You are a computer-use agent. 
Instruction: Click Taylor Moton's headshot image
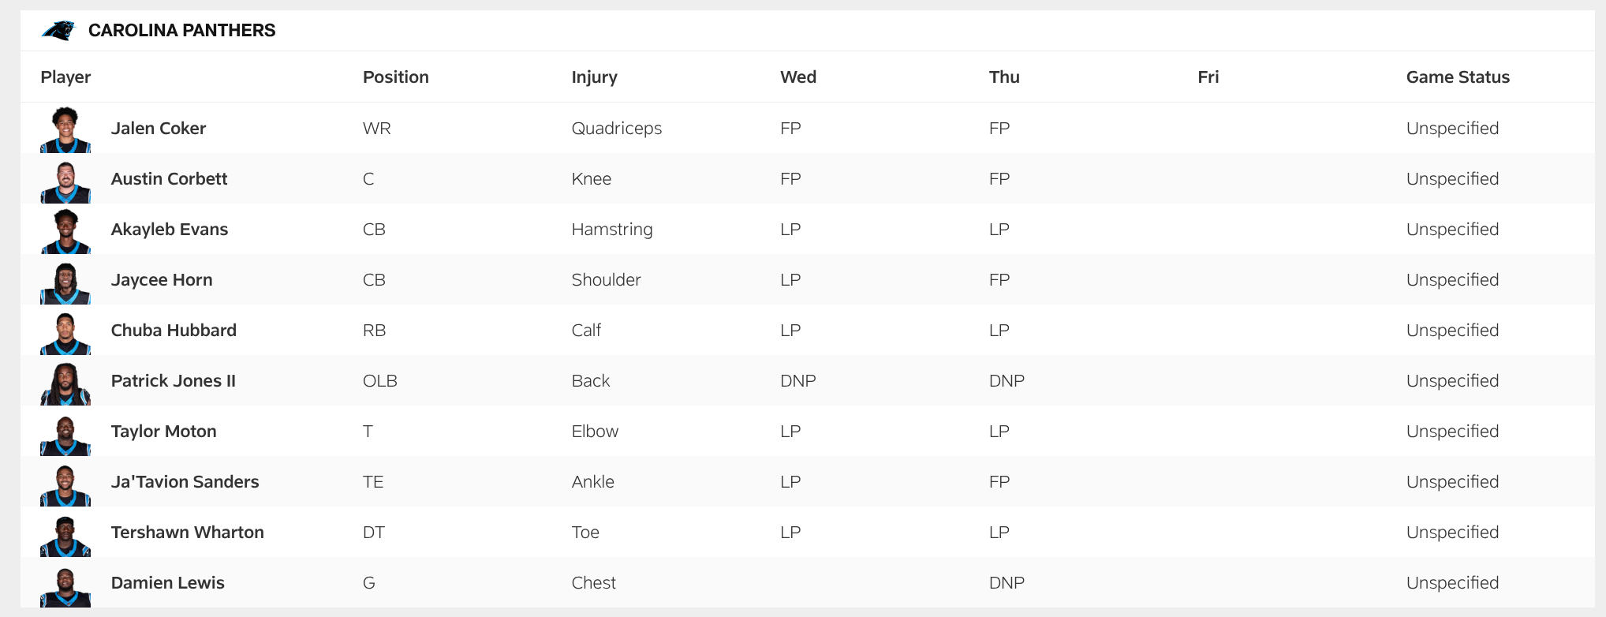click(x=65, y=433)
